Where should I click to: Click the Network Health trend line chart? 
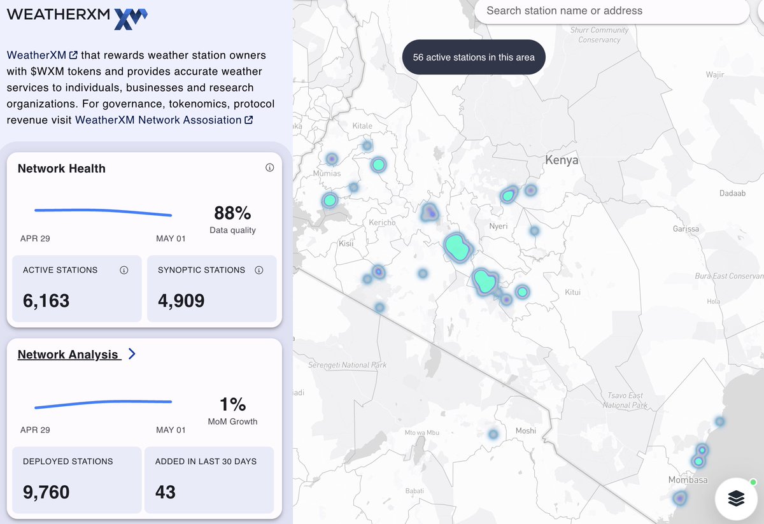[x=103, y=212]
